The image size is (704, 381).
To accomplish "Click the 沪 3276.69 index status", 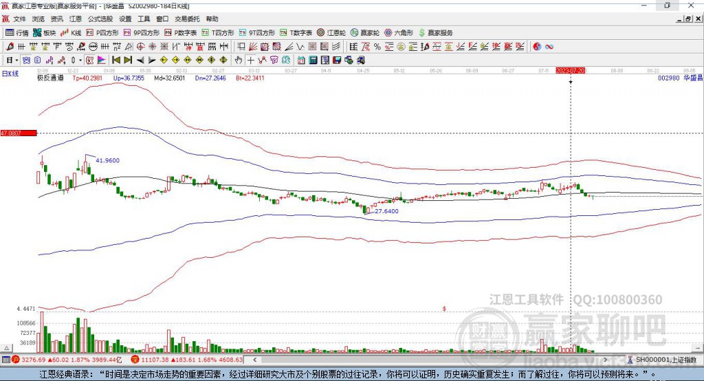I will point(67,360).
